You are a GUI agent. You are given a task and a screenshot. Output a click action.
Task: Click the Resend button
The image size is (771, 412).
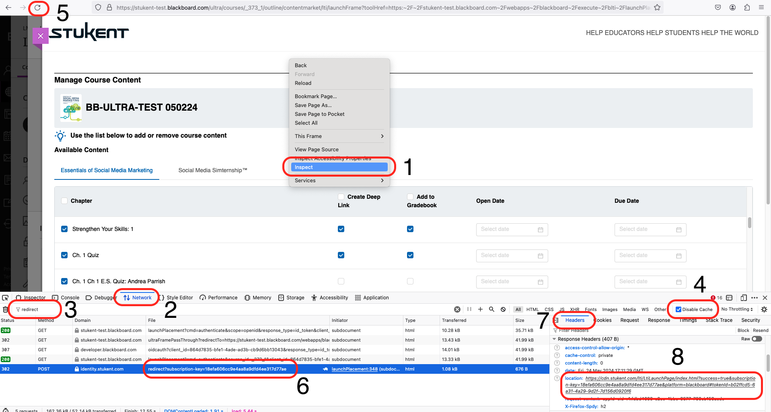pyautogui.click(x=761, y=330)
